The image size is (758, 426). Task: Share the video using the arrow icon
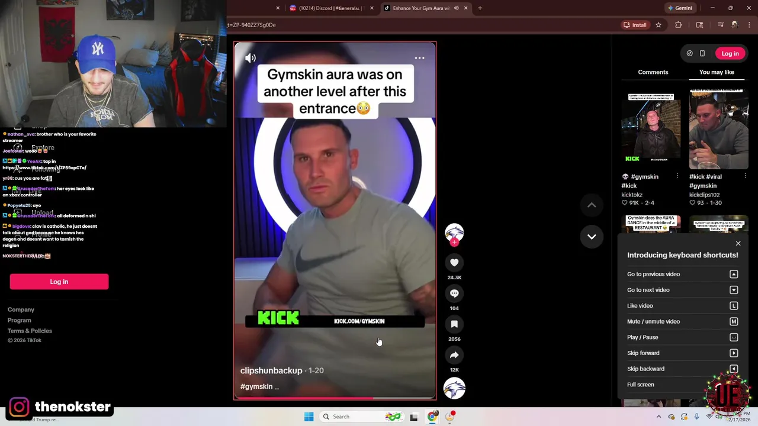(454, 355)
